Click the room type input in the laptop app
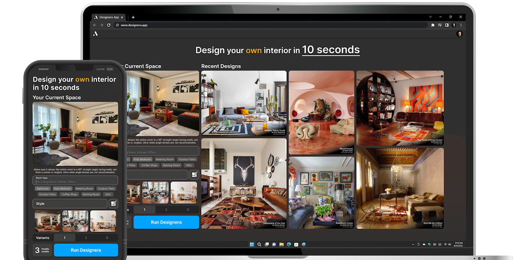 click(163, 151)
